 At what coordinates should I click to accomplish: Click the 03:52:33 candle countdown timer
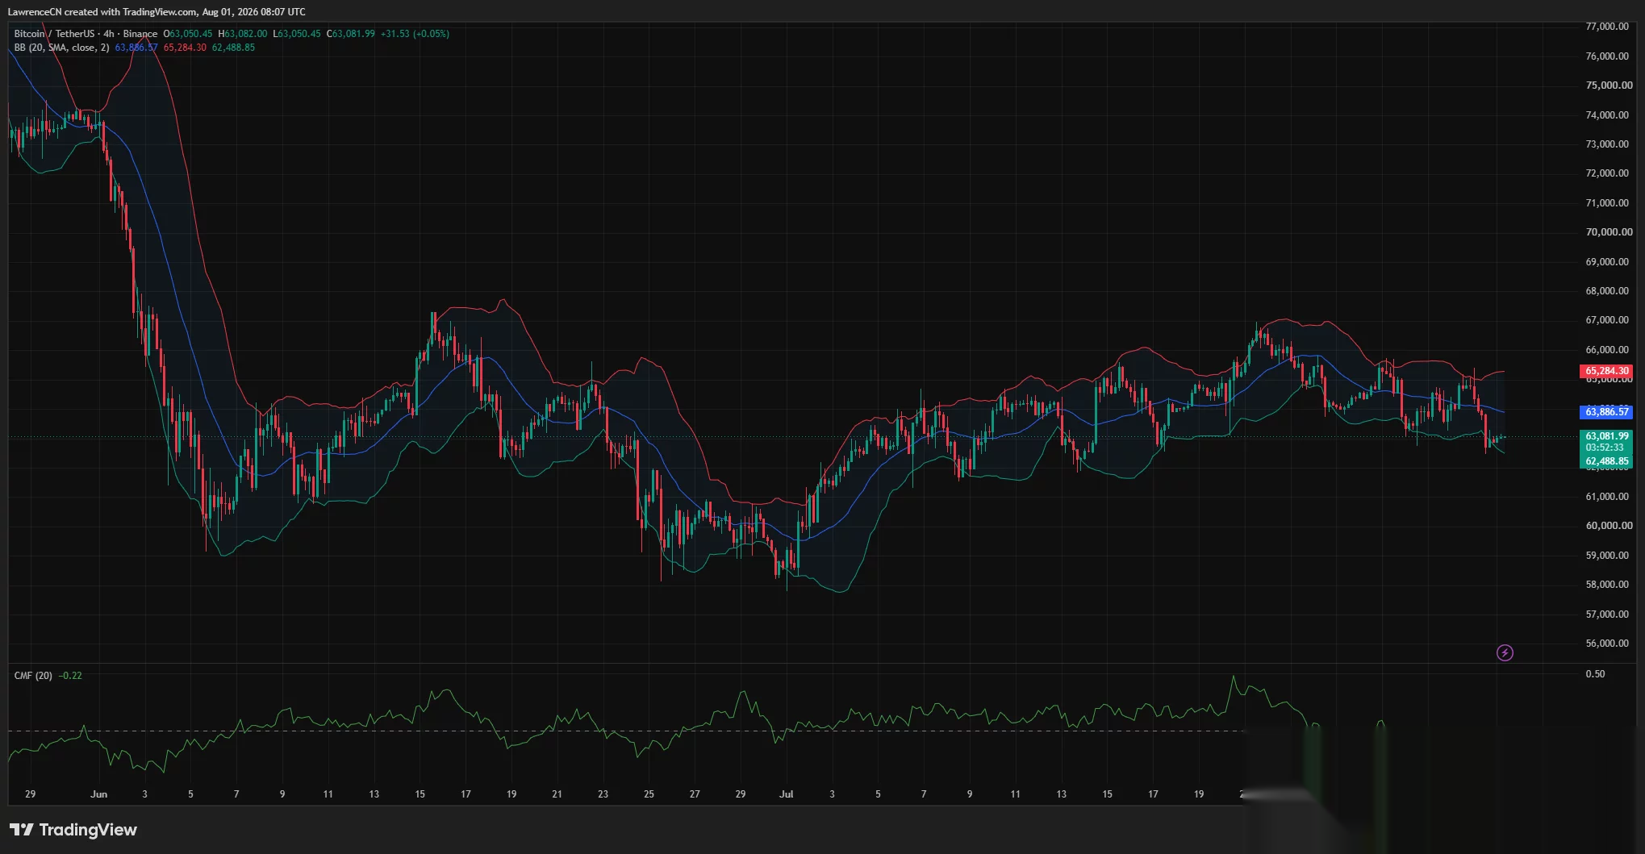(1604, 448)
